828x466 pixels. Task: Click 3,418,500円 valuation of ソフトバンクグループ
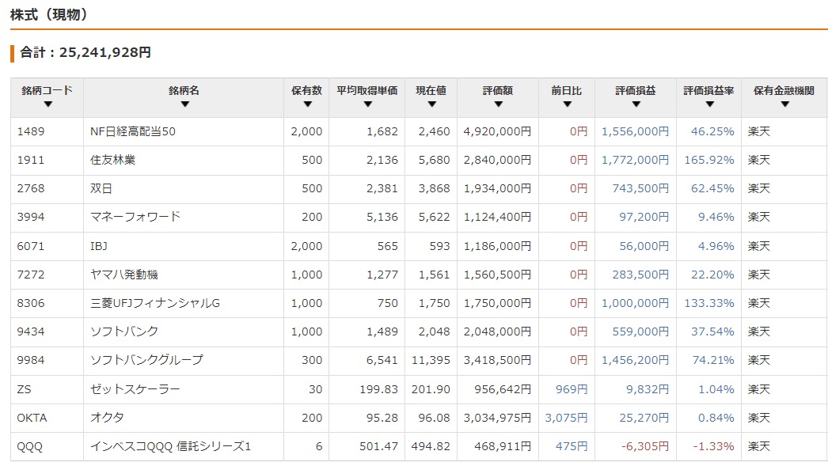pyautogui.click(x=497, y=360)
